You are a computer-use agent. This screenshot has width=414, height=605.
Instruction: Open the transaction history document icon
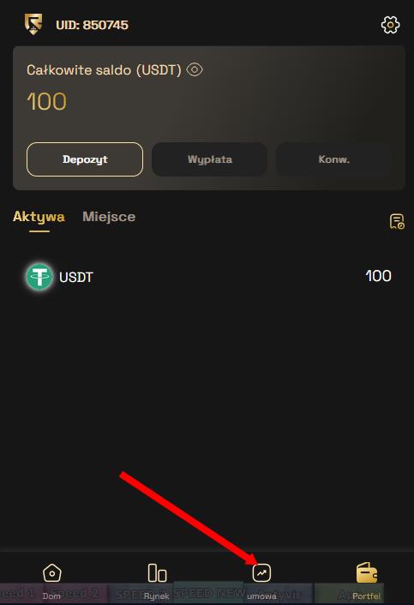[x=397, y=221]
